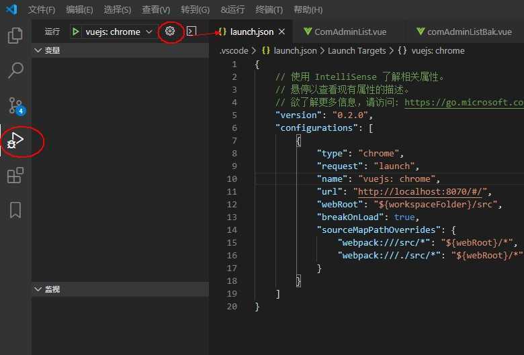Click the "webpack:///src/*" key
This screenshot has width=524, height=355.
(x=384, y=242)
